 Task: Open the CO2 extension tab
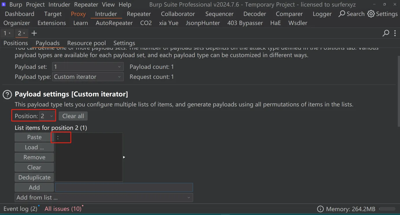click(146, 23)
